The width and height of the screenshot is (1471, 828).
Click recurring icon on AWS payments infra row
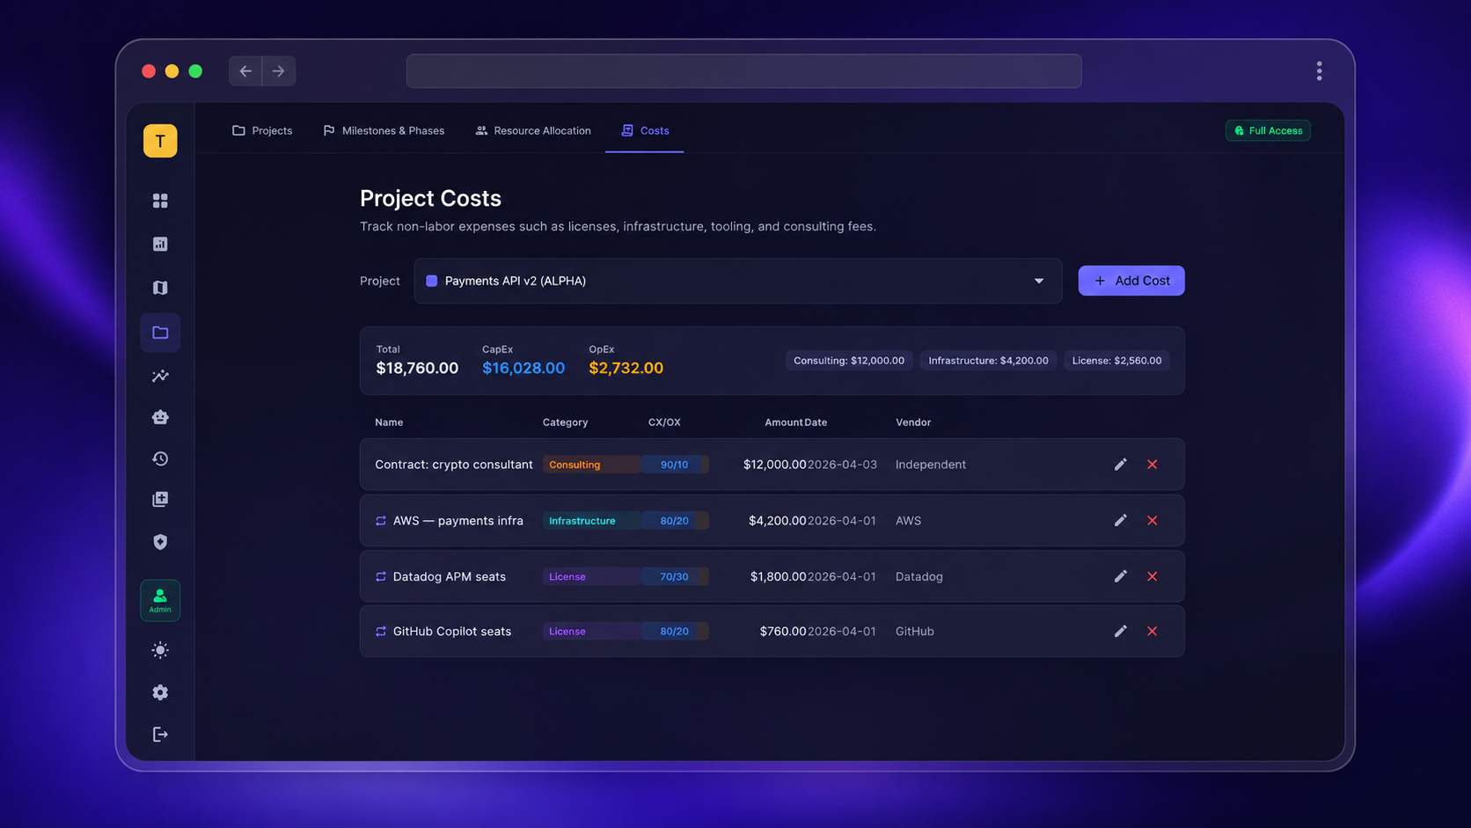(381, 521)
